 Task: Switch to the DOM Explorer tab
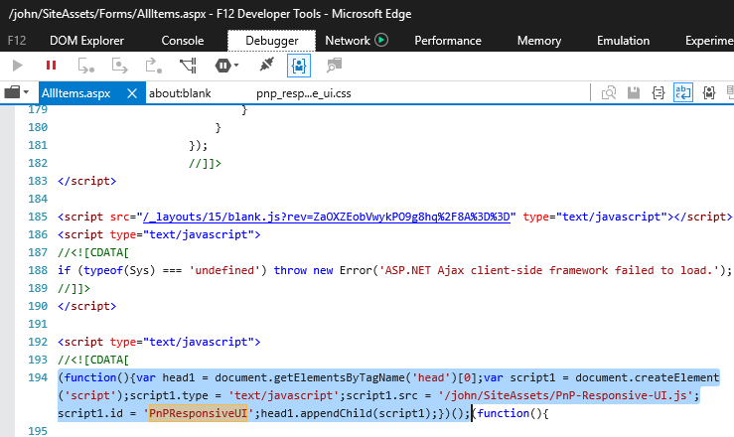pos(87,41)
